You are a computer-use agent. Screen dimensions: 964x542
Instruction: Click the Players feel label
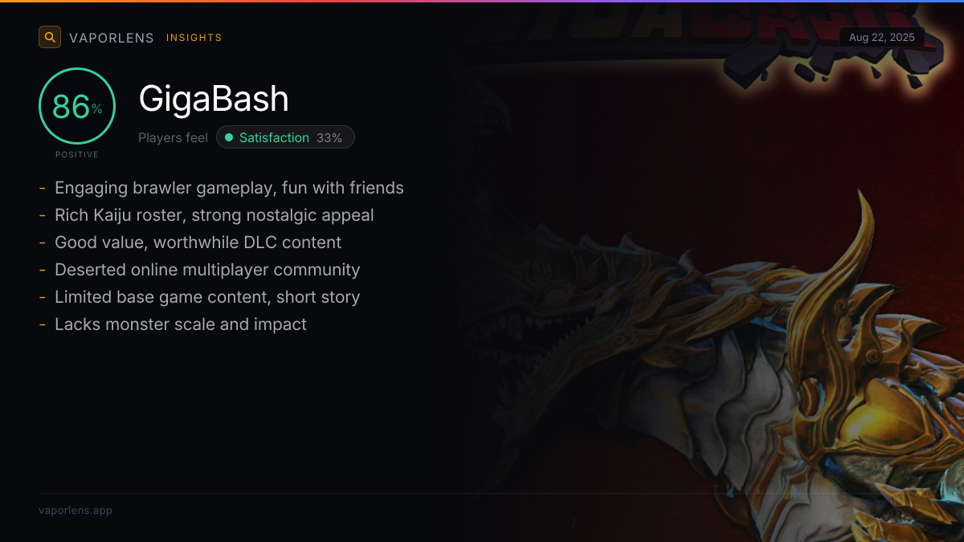point(173,137)
